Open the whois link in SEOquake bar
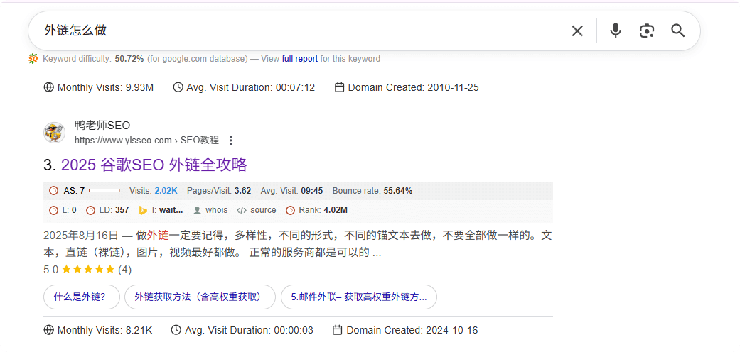 pyautogui.click(x=217, y=210)
